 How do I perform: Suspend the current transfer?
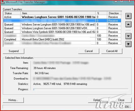coord(13,51)
